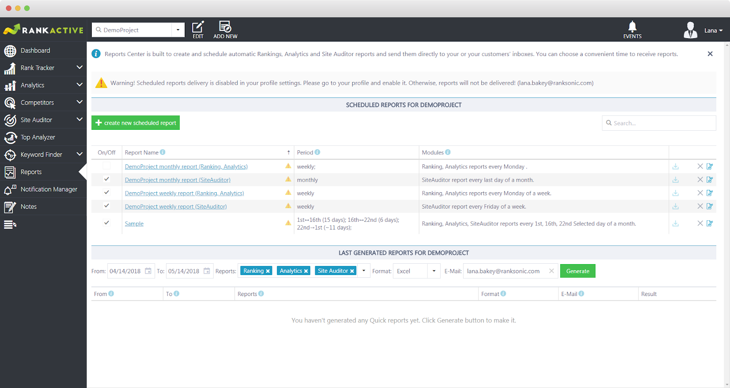Uncheck the Sample report On/Off checkbox

[x=106, y=223]
